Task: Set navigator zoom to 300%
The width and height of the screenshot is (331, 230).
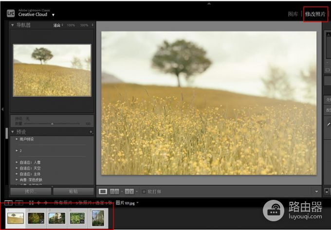Action: pos(84,25)
